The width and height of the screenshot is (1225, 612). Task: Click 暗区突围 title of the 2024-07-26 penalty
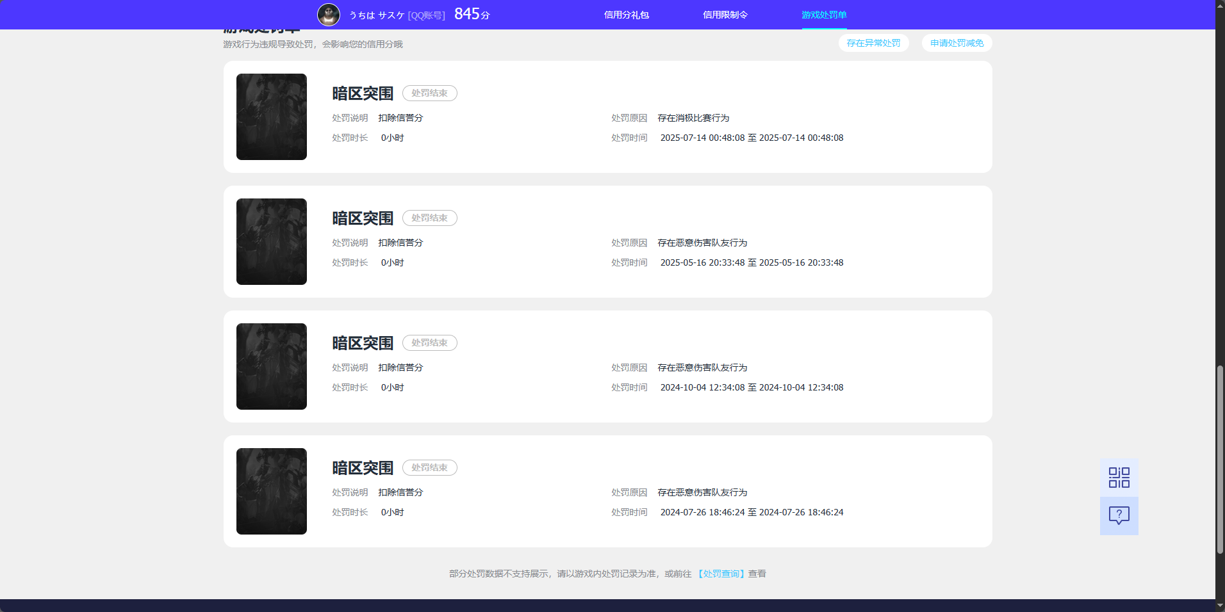(x=363, y=468)
